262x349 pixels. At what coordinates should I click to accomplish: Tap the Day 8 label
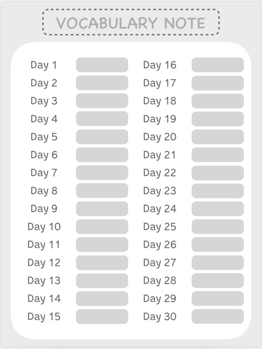(x=44, y=191)
